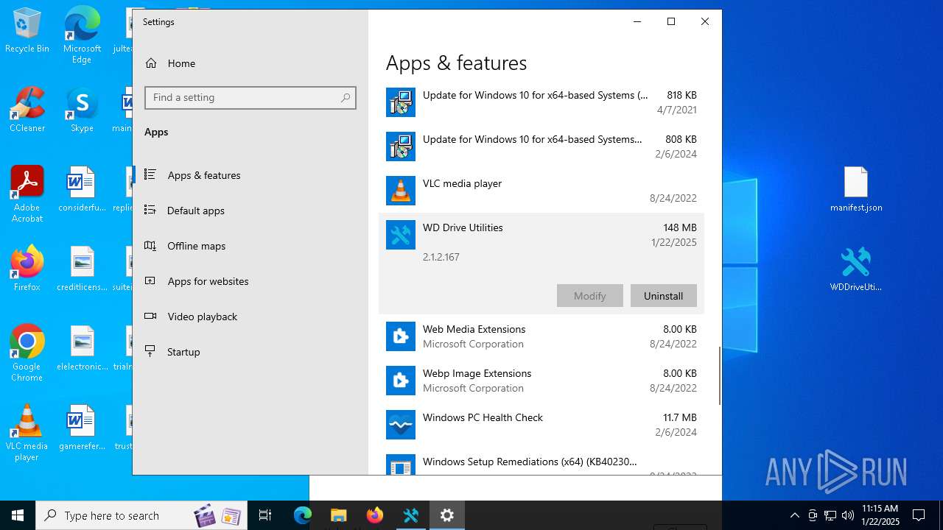The width and height of the screenshot is (943, 530).
Task: Open Task View on taskbar
Action: point(265,515)
